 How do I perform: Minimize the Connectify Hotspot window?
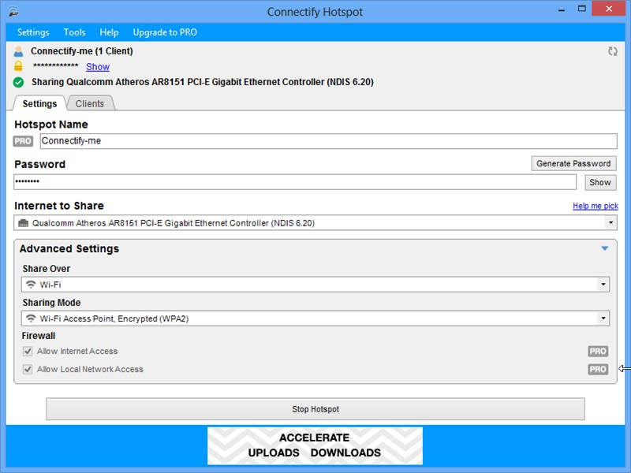click(x=562, y=9)
